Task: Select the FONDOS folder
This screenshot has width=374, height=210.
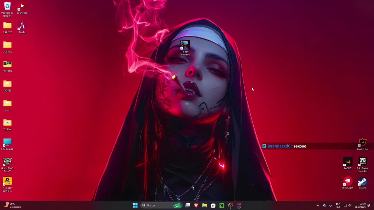Action: click(x=7, y=66)
